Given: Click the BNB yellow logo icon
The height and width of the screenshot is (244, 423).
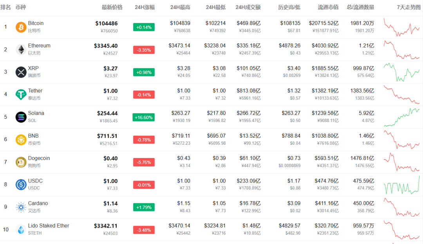Looking at the screenshot, I should coord(21,140).
